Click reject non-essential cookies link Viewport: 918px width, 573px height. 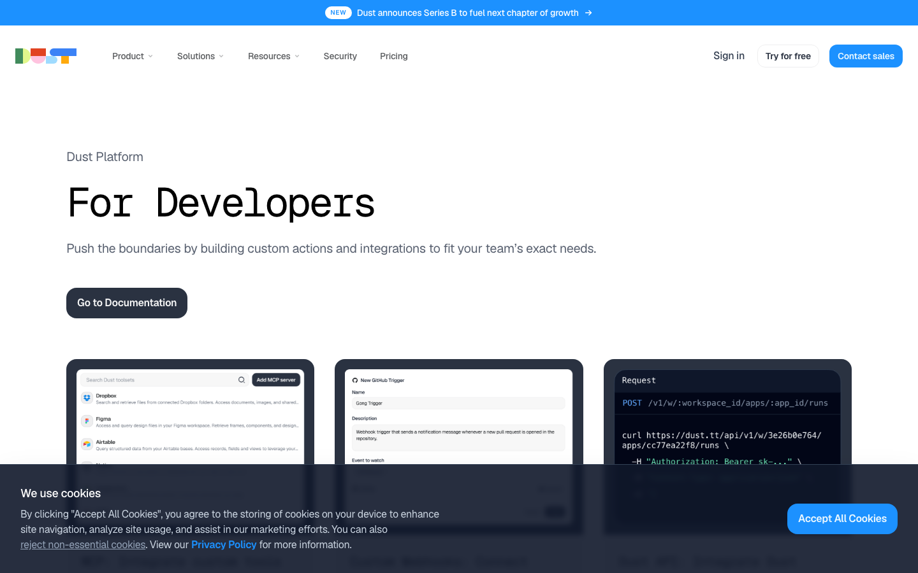pos(83,545)
